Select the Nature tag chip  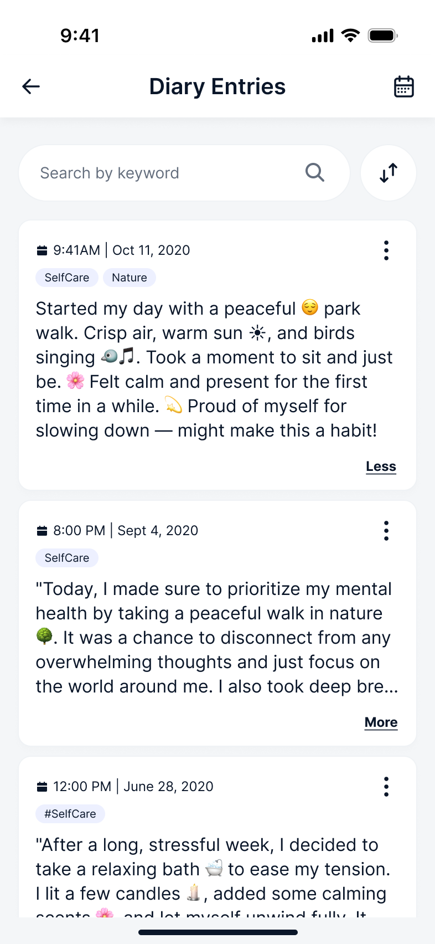(130, 278)
